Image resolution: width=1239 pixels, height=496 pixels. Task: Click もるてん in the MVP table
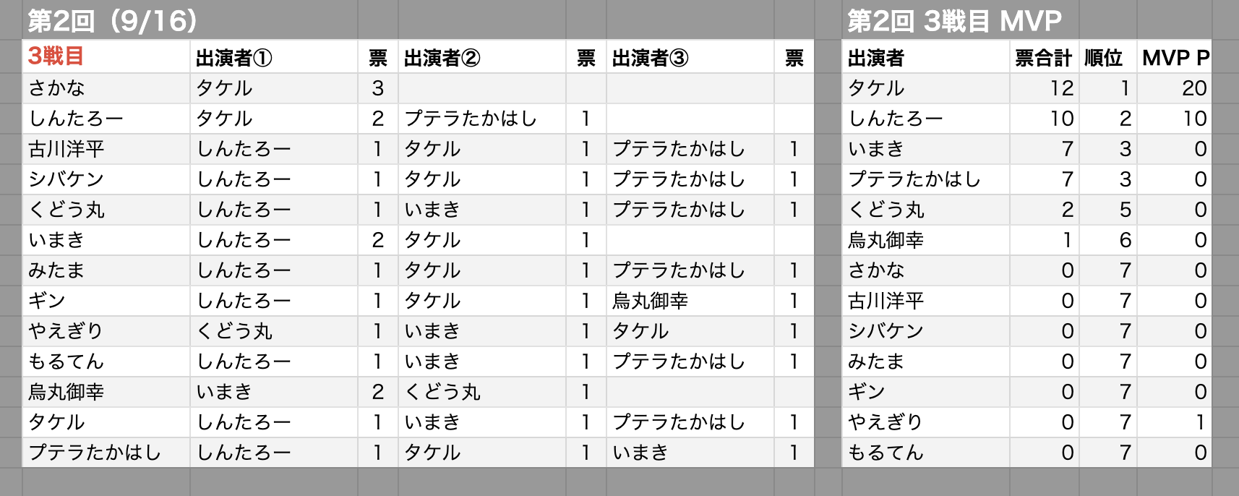point(885,453)
